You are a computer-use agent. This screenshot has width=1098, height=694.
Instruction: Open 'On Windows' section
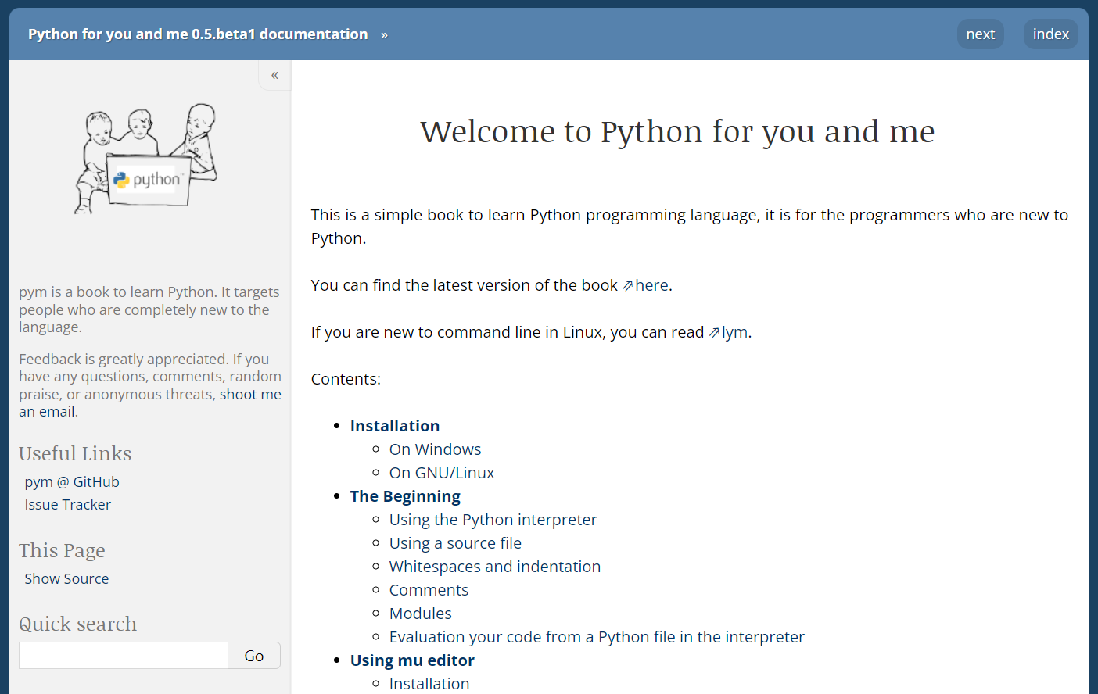click(x=436, y=449)
